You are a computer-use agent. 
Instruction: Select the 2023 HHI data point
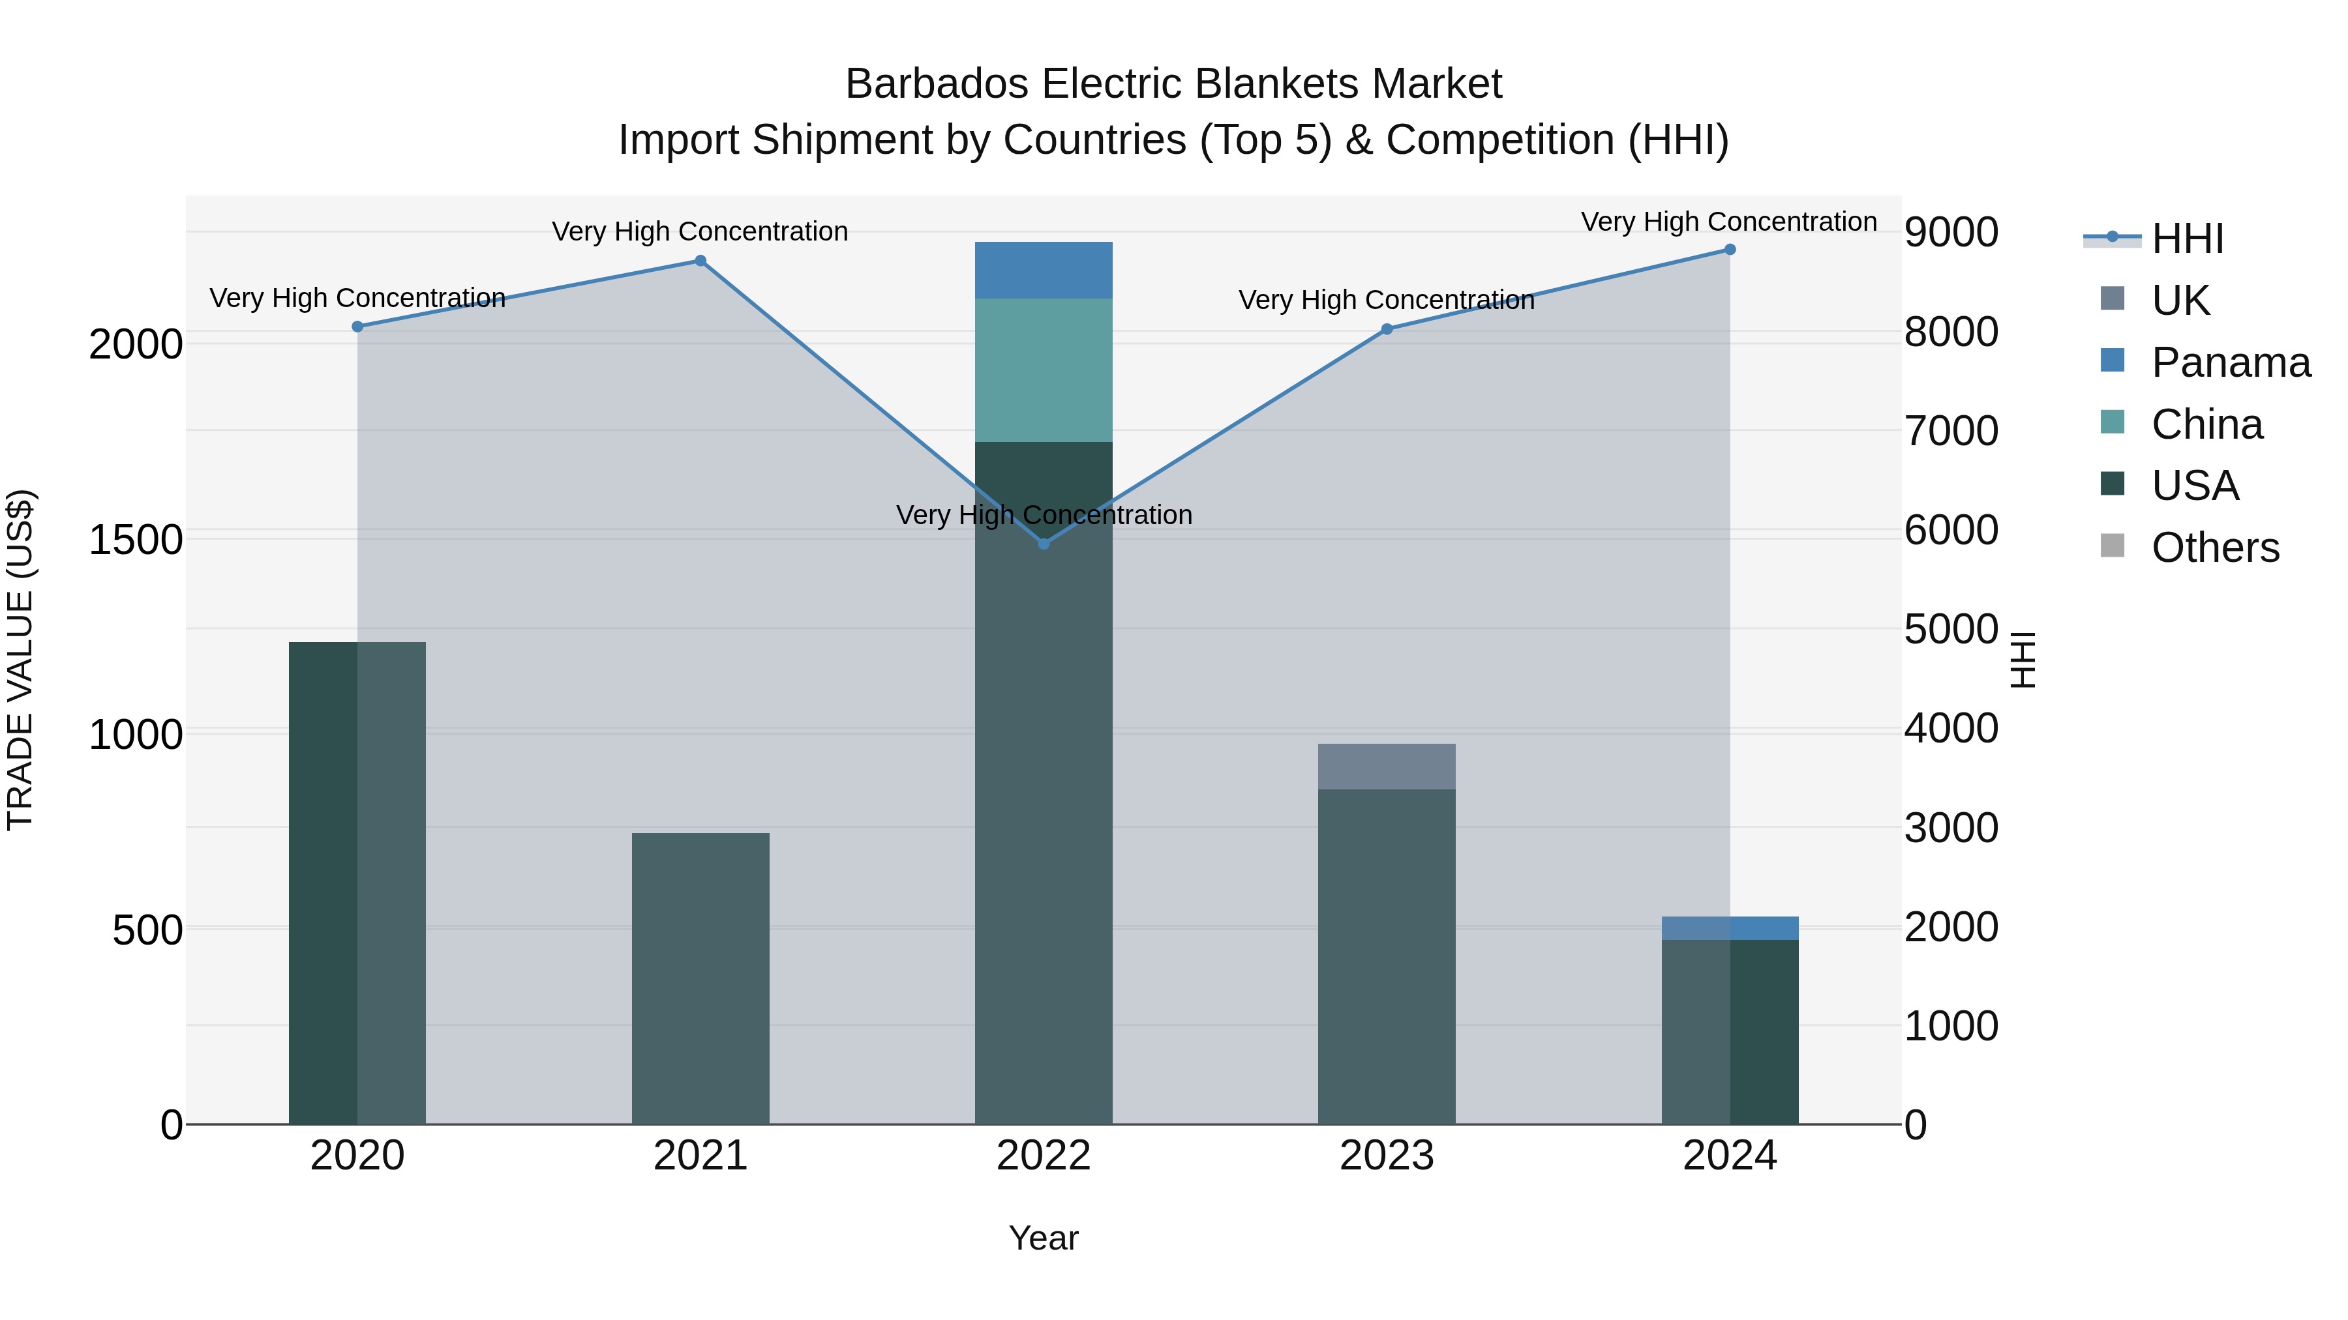[1387, 329]
